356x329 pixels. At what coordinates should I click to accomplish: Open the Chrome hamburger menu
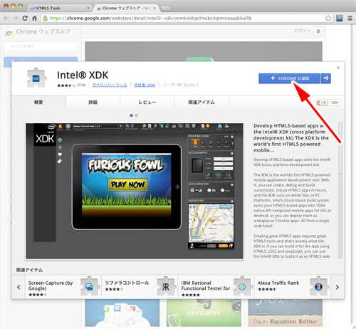pyautogui.click(x=350, y=19)
